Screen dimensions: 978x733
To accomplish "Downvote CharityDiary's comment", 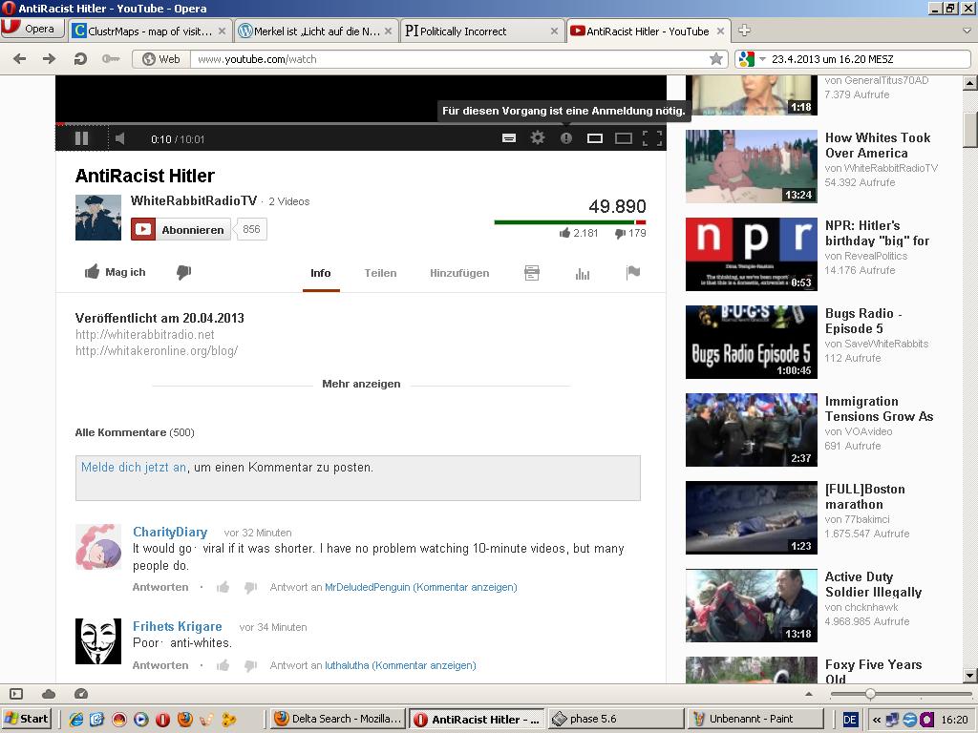I will tap(251, 587).
